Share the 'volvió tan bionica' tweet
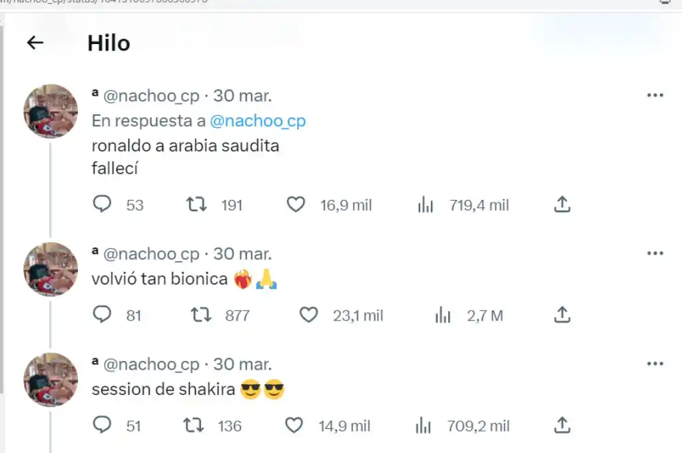682x453 pixels. point(562,314)
